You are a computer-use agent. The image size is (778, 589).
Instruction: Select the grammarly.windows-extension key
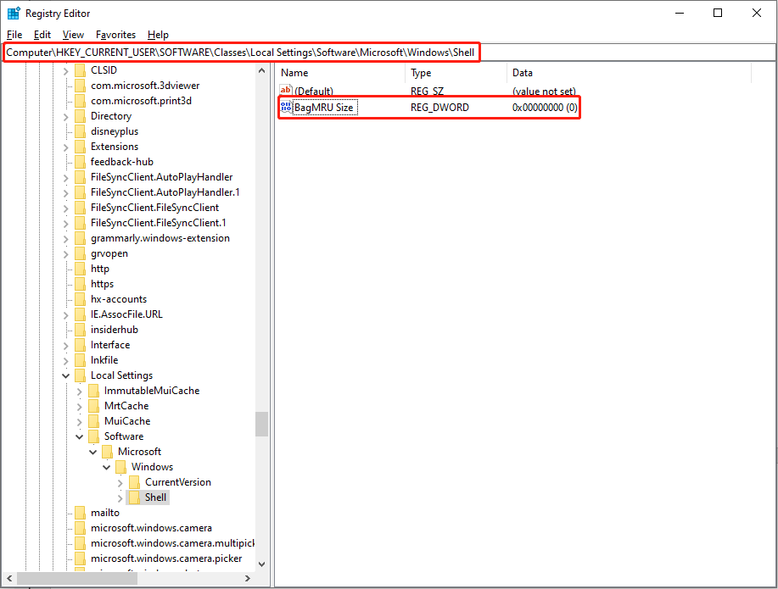[161, 238]
